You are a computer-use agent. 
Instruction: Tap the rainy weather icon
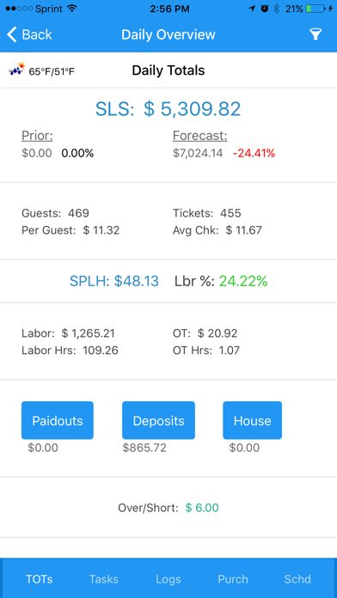16,69
